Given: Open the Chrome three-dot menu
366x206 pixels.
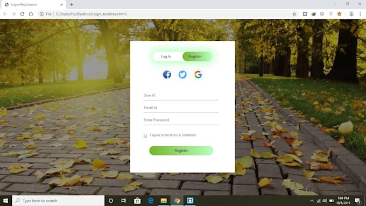Looking at the screenshot, I should point(360,14).
